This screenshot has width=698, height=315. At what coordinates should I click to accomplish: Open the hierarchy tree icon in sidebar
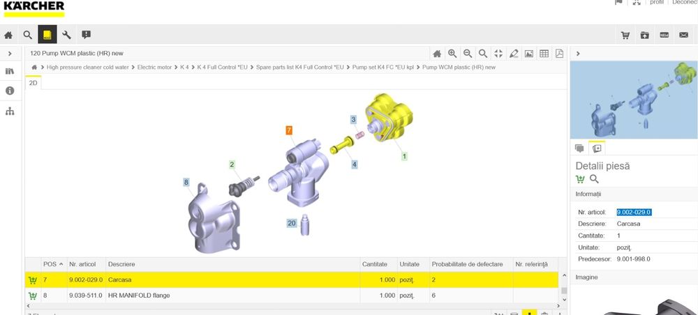(x=10, y=111)
